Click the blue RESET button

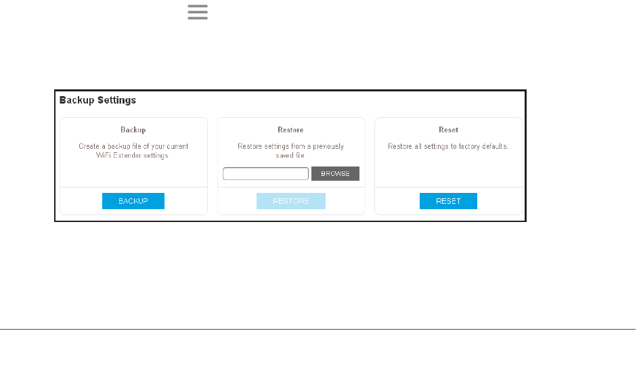click(x=448, y=201)
